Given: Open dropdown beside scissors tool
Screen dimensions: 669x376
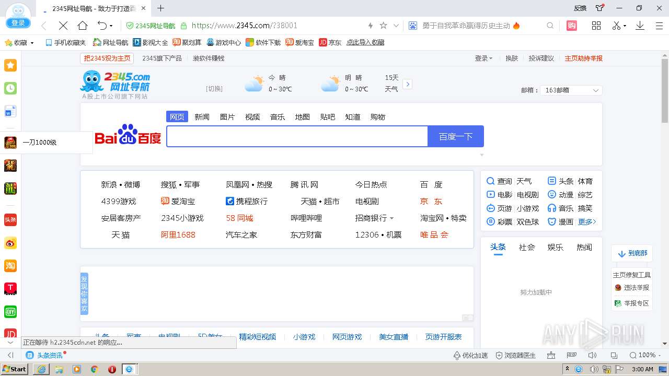Looking at the screenshot, I should [x=625, y=26].
